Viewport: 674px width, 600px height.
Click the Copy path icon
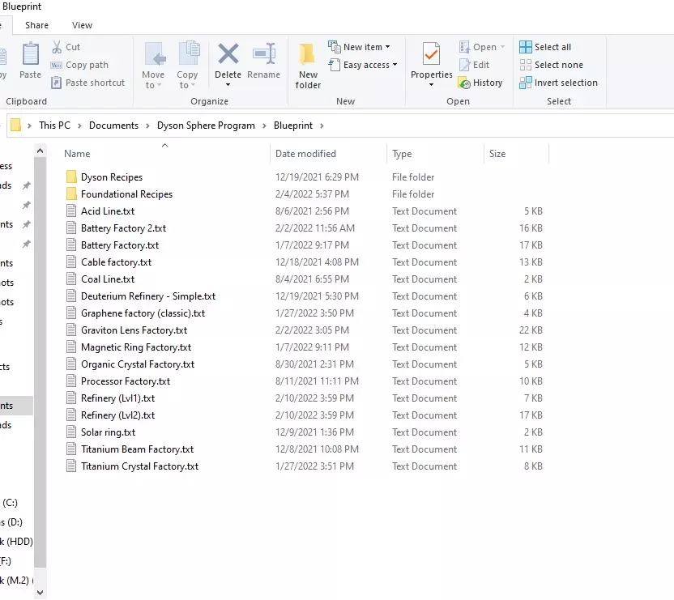click(x=57, y=65)
